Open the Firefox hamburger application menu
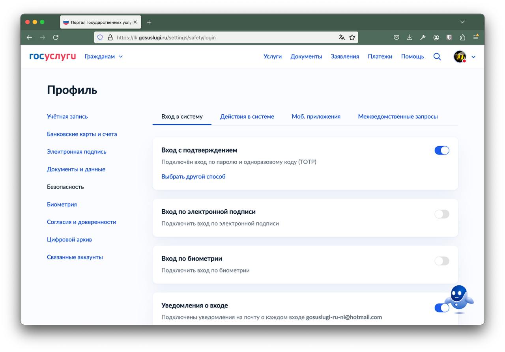 (476, 37)
